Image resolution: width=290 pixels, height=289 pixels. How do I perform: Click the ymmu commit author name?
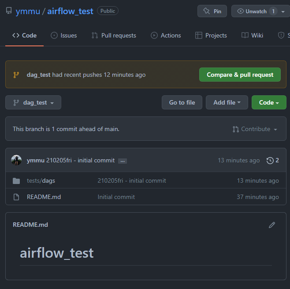pos(36,160)
